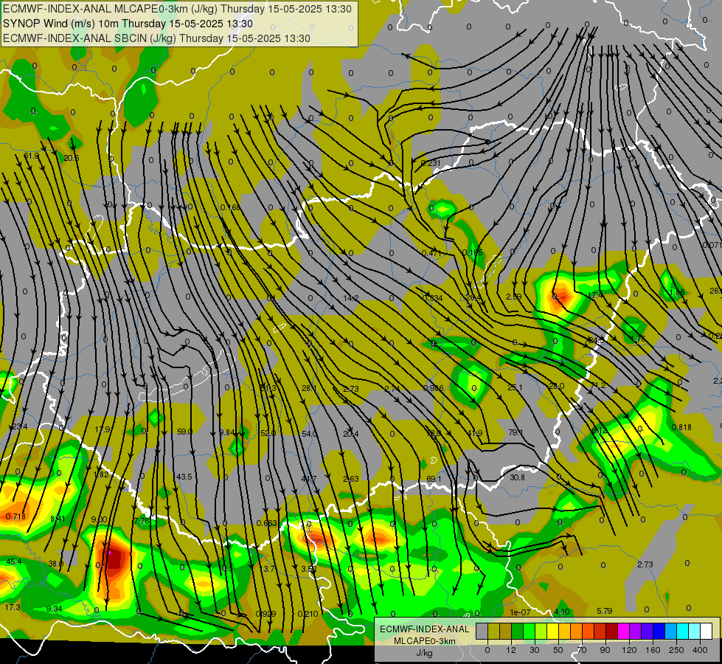The height and width of the screenshot is (664, 722).
Task: Click the gray swatch in the legend
Action: coord(482,631)
